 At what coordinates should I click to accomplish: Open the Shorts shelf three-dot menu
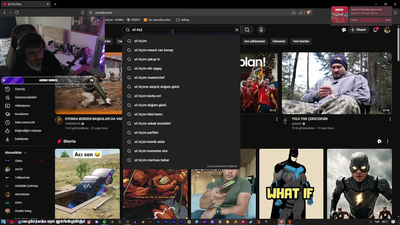pyautogui.click(x=387, y=141)
